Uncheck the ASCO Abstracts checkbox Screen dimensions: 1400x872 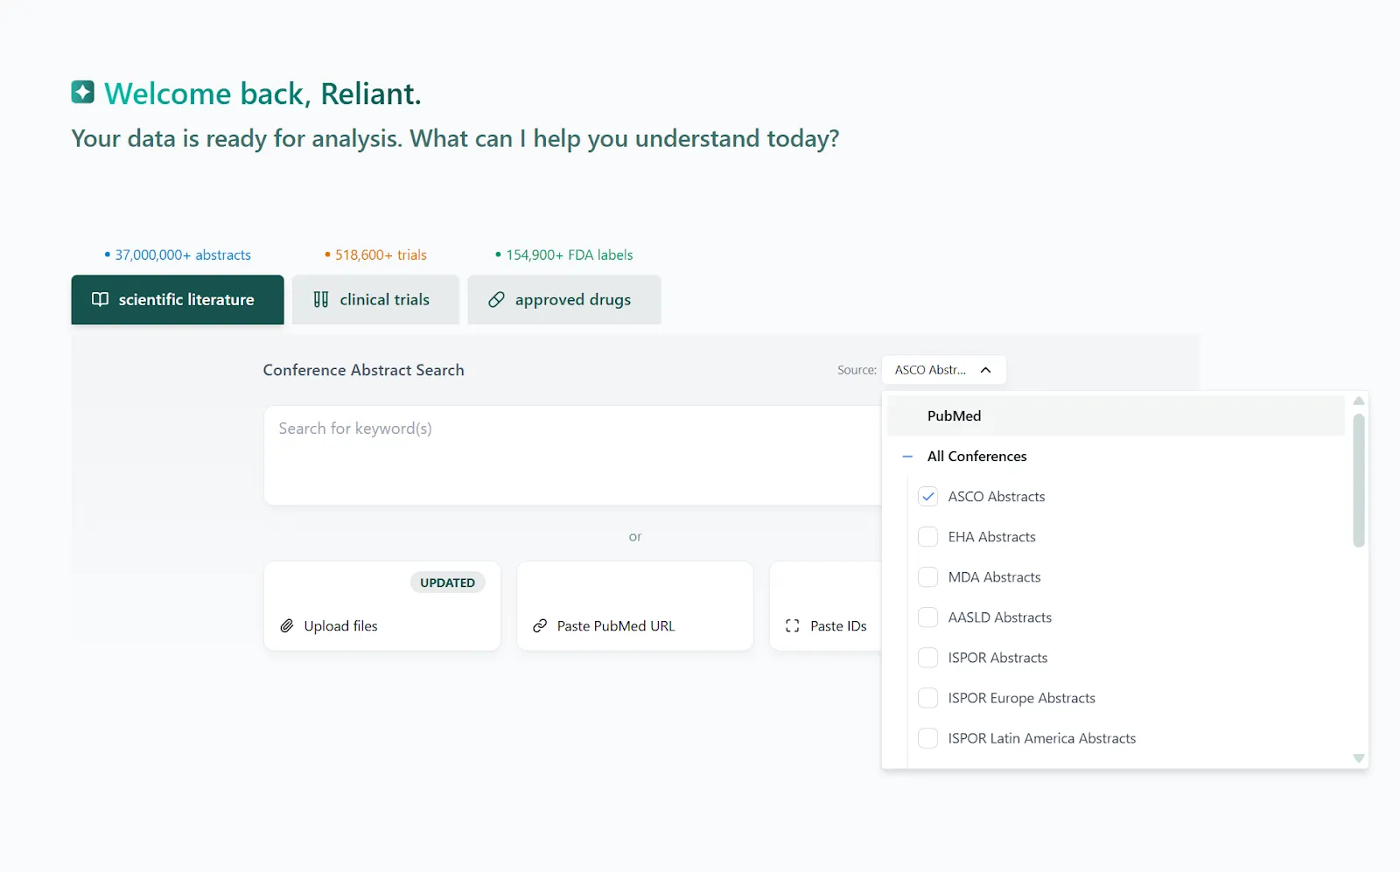click(928, 497)
